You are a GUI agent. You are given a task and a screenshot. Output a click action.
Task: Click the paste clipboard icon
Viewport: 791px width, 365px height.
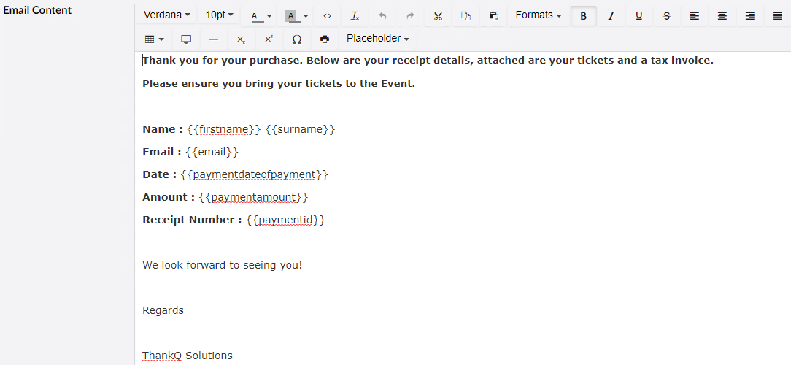point(493,16)
